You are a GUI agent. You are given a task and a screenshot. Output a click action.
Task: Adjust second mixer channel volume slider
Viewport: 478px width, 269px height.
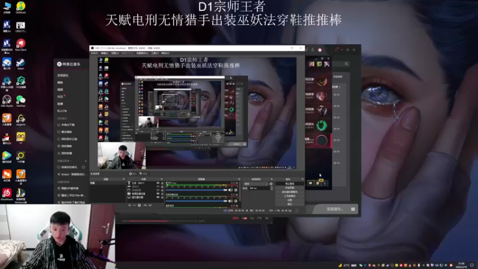coord(197,201)
